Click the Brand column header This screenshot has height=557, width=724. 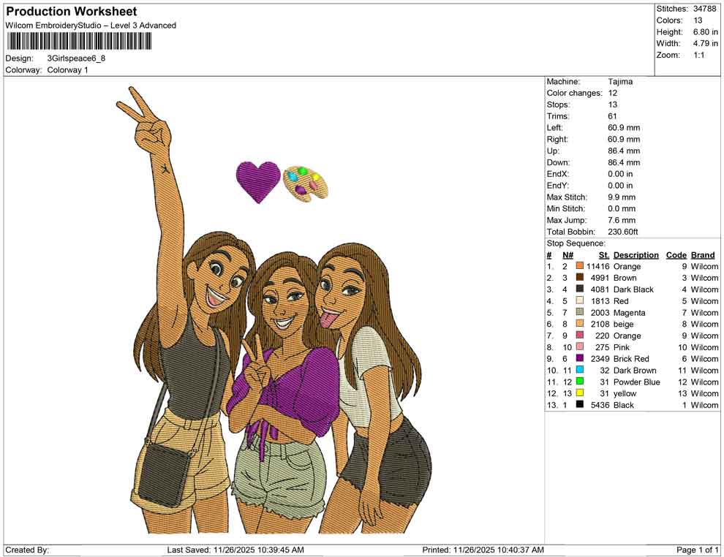pyautogui.click(x=701, y=255)
